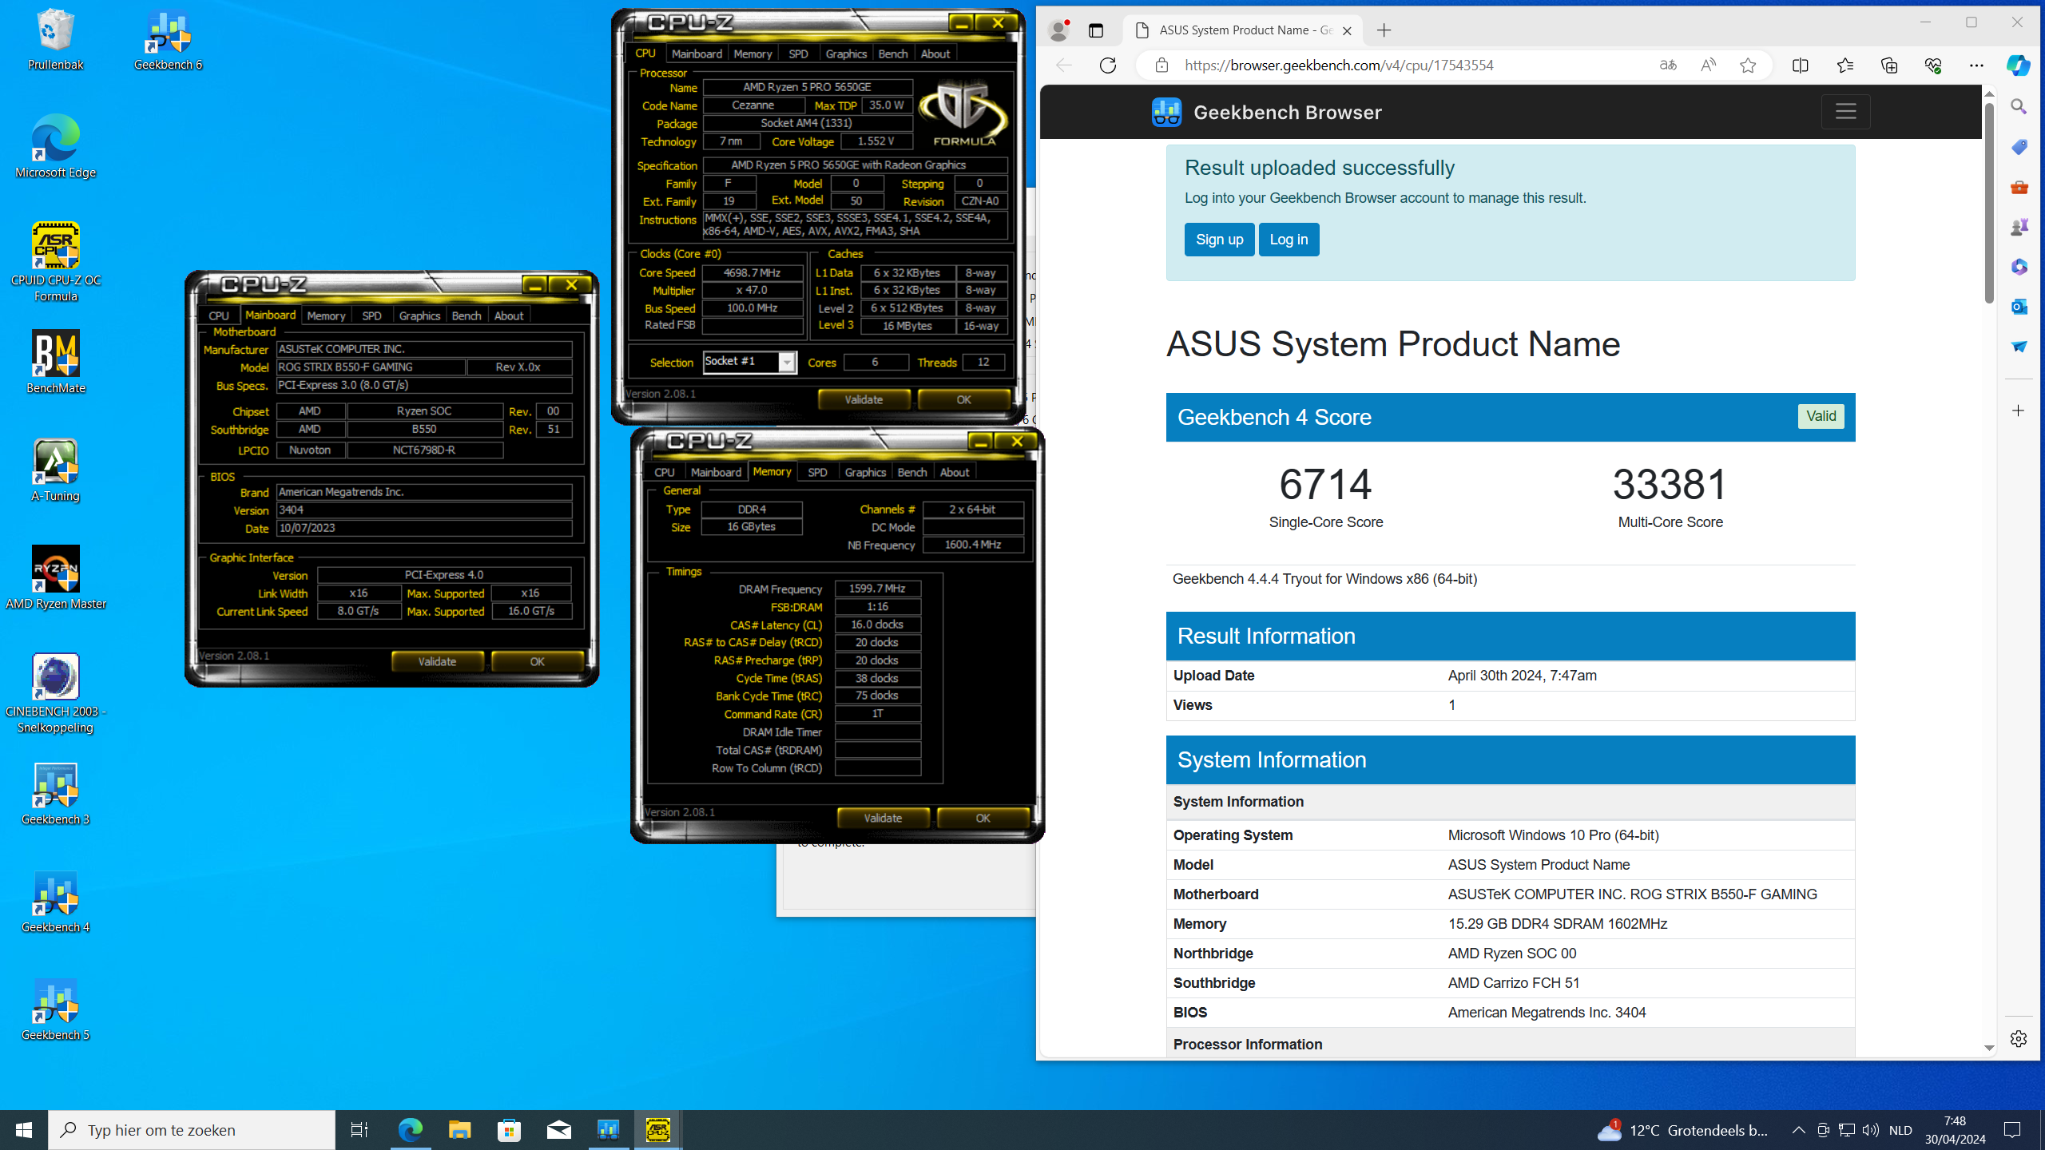Open Geekbench 5 desktop shortcut
This screenshot has width=2045, height=1150.
point(55,1009)
